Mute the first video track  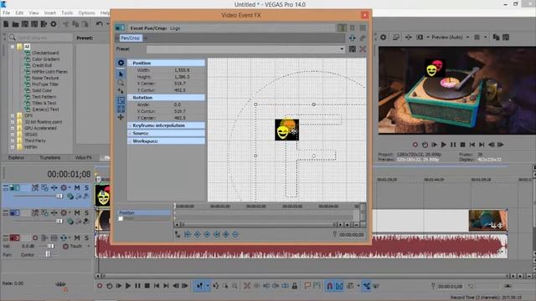[77, 187]
